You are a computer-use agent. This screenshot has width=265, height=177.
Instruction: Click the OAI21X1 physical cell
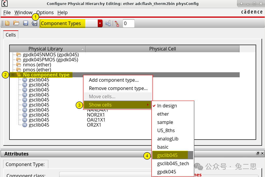point(96,120)
